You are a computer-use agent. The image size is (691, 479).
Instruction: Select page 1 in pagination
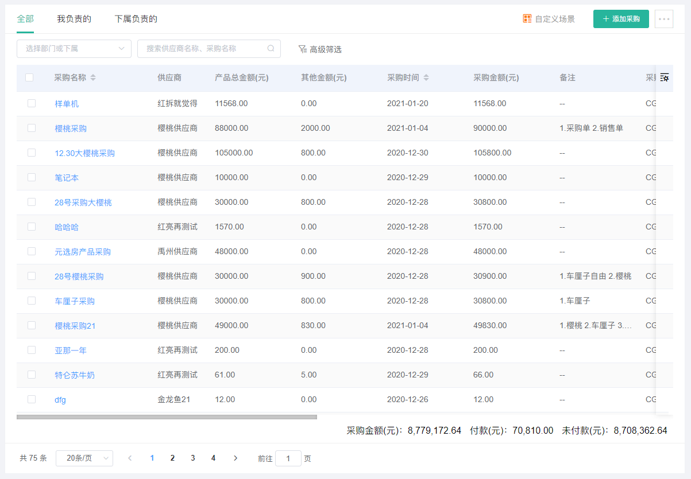[x=152, y=458]
